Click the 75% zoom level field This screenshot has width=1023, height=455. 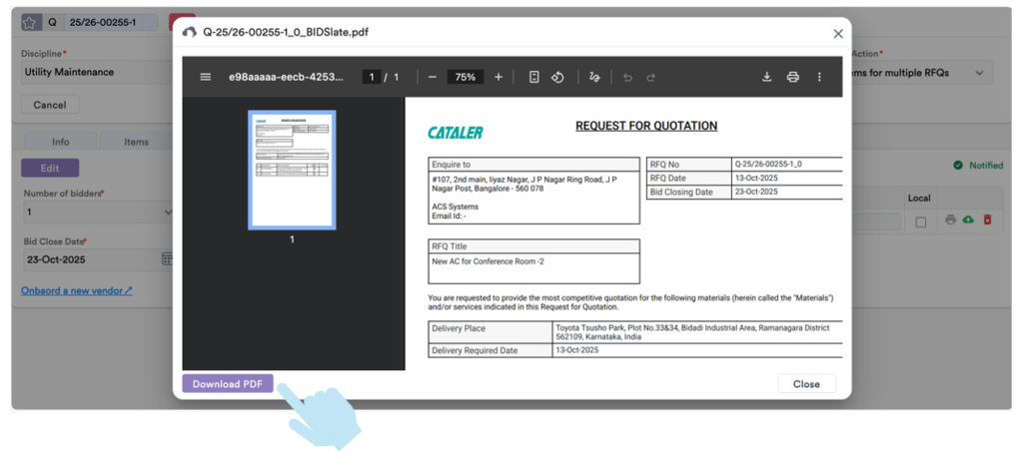click(x=466, y=77)
